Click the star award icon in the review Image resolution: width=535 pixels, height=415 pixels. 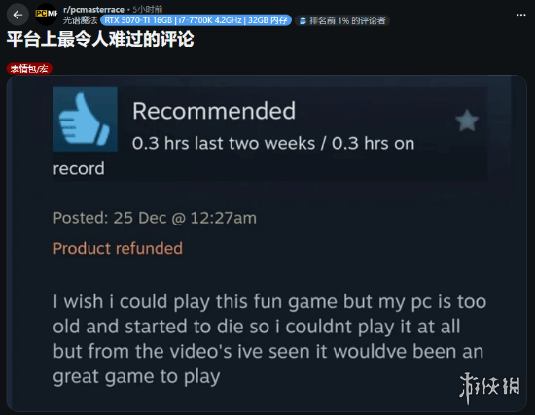(467, 121)
